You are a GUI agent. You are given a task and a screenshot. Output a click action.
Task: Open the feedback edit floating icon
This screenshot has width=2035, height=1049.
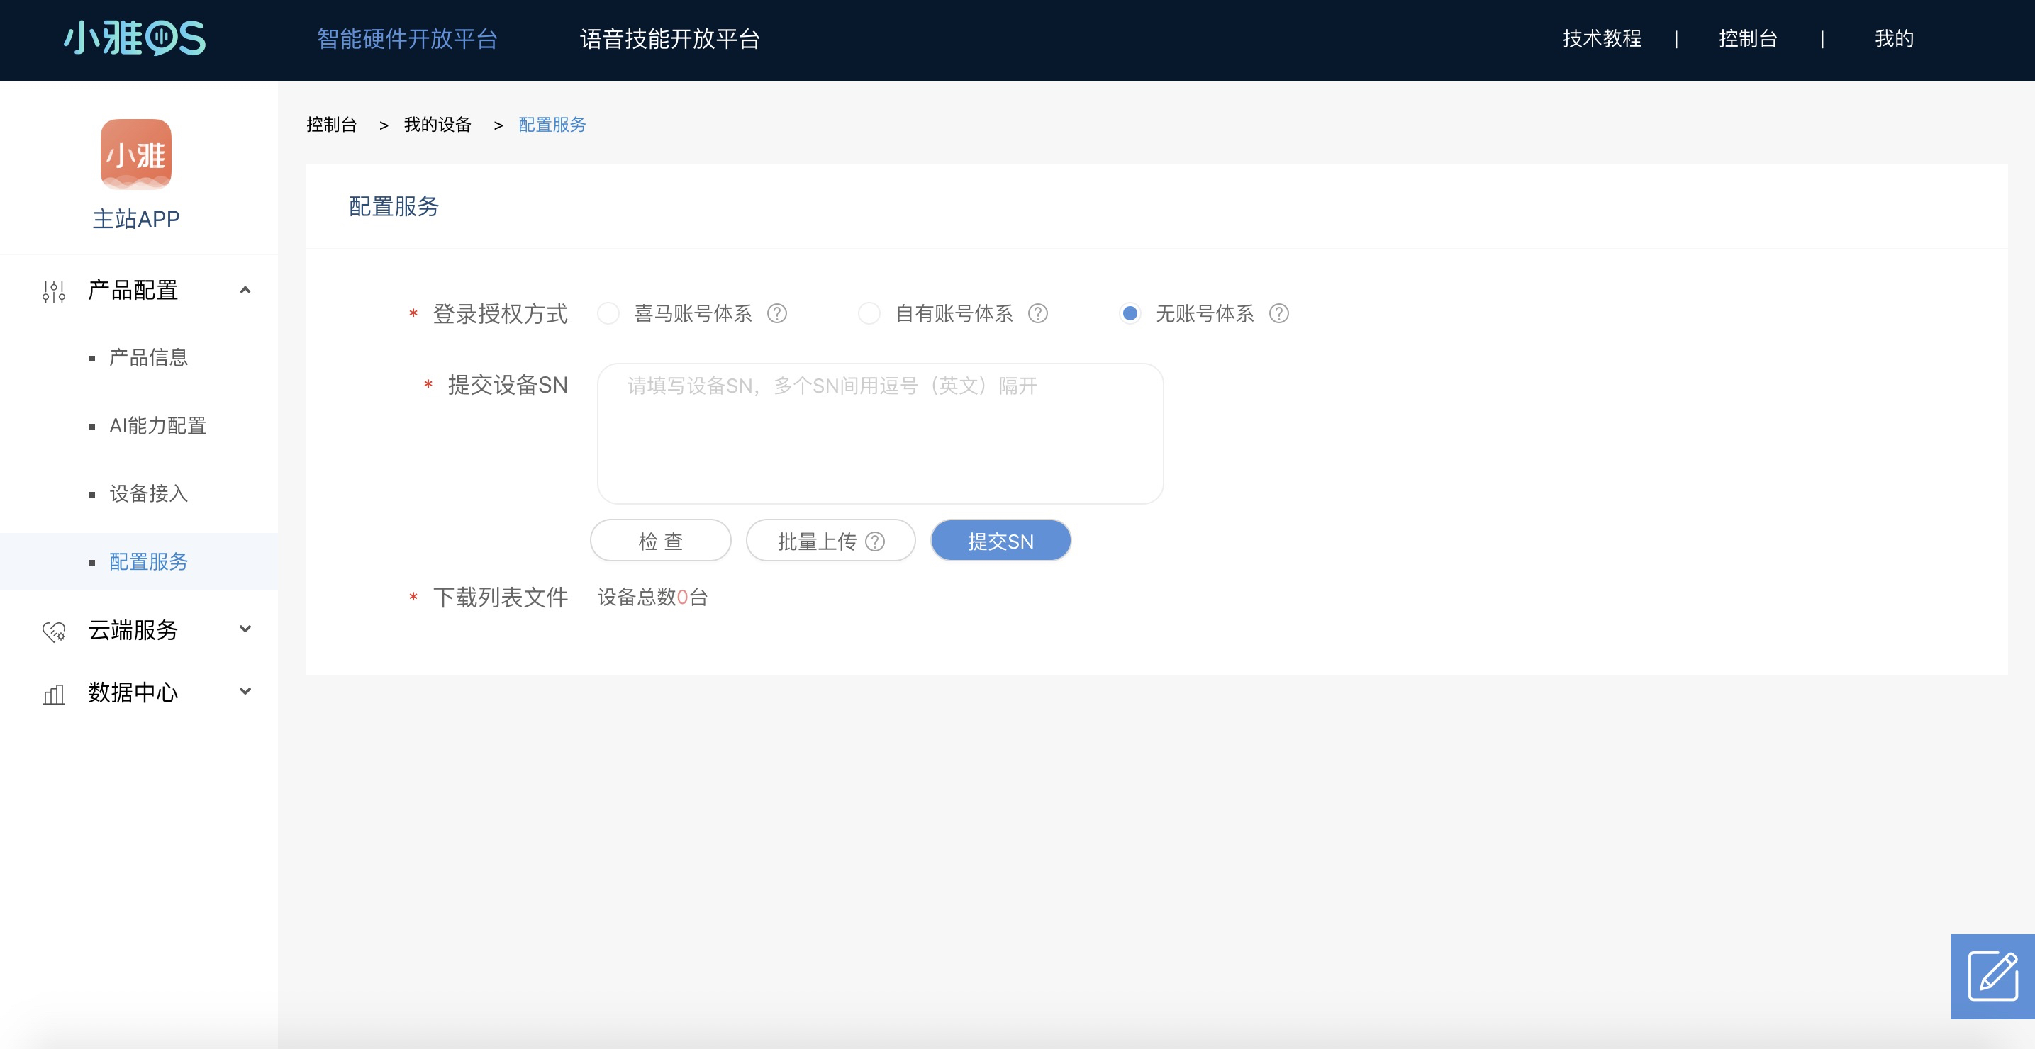1992,976
